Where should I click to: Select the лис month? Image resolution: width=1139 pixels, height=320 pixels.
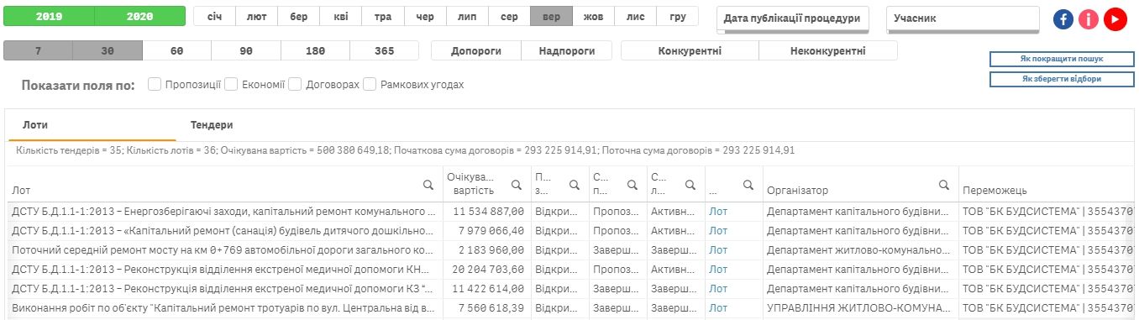tap(636, 16)
